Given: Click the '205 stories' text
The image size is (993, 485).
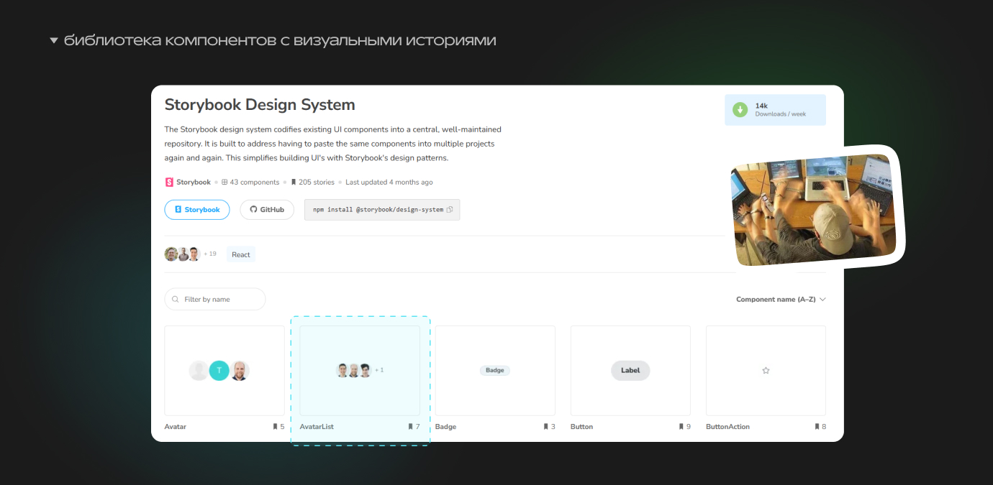Looking at the screenshot, I should [317, 183].
